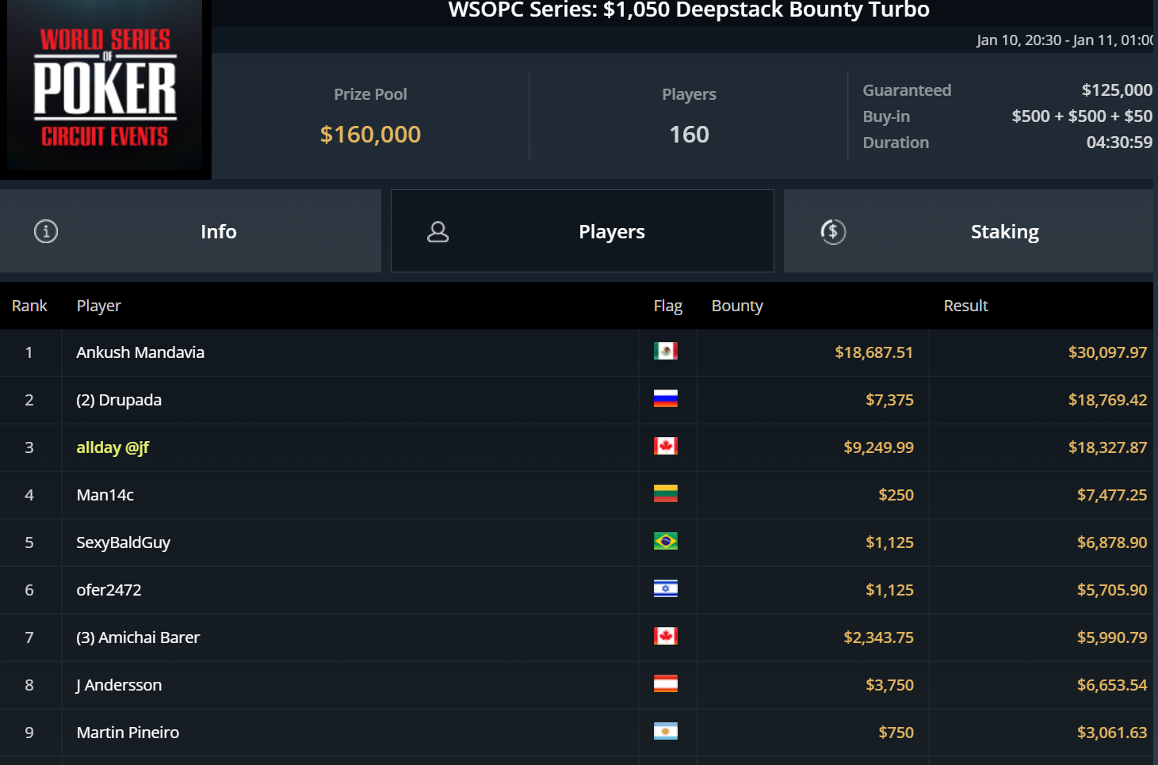
Task: Click Ankush Mandavia's Mexico flag icon
Action: click(x=666, y=351)
